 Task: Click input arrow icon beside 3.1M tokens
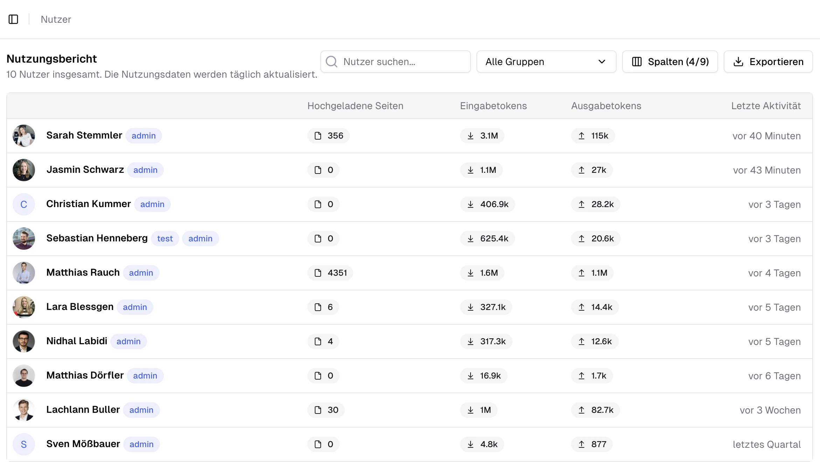point(471,136)
